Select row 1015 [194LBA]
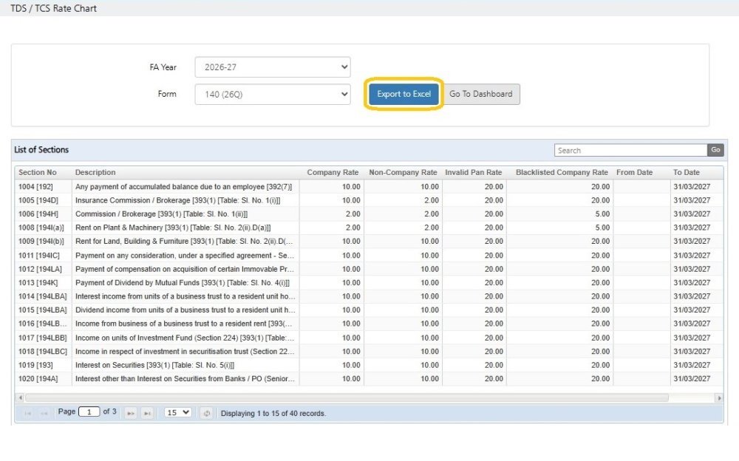The width and height of the screenshot is (739, 461). [369, 310]
